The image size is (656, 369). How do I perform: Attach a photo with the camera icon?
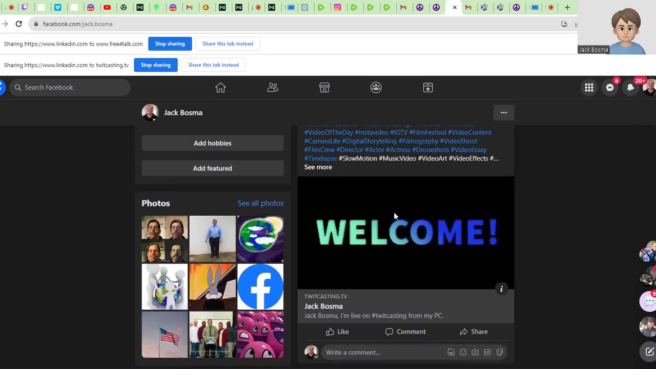(x=475, y=352)
